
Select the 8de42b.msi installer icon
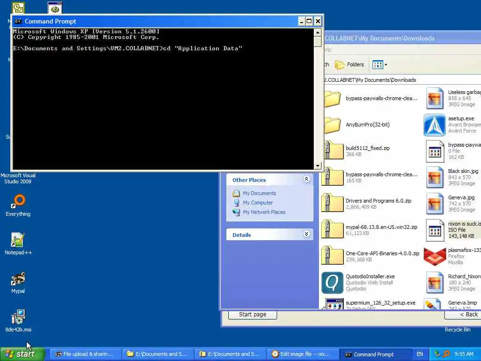pos(18,317)
